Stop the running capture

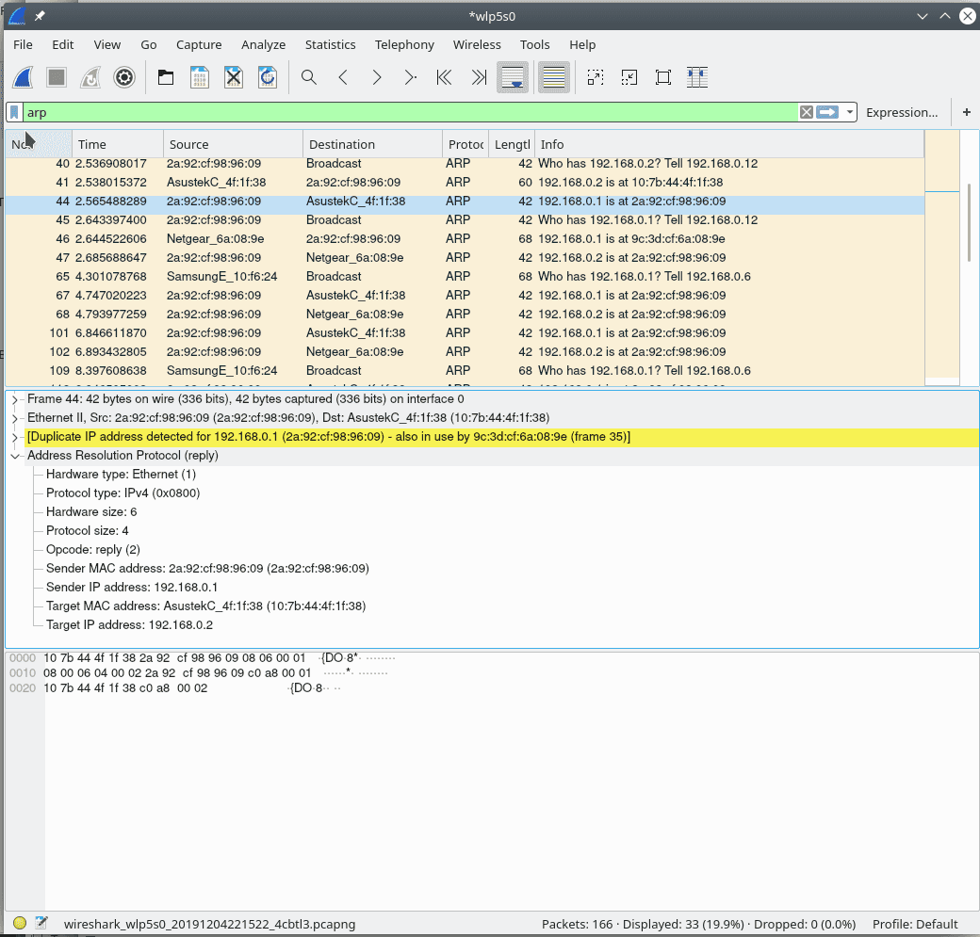(57, 77)
